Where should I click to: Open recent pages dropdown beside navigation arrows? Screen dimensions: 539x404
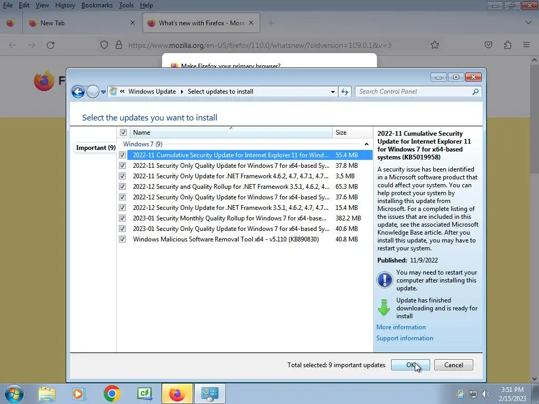pyautogui.click(x=103, y=92)
